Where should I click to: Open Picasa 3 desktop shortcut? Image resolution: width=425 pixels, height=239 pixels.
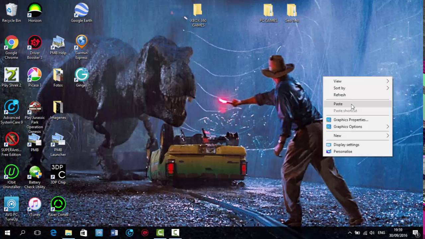[35, 77]
